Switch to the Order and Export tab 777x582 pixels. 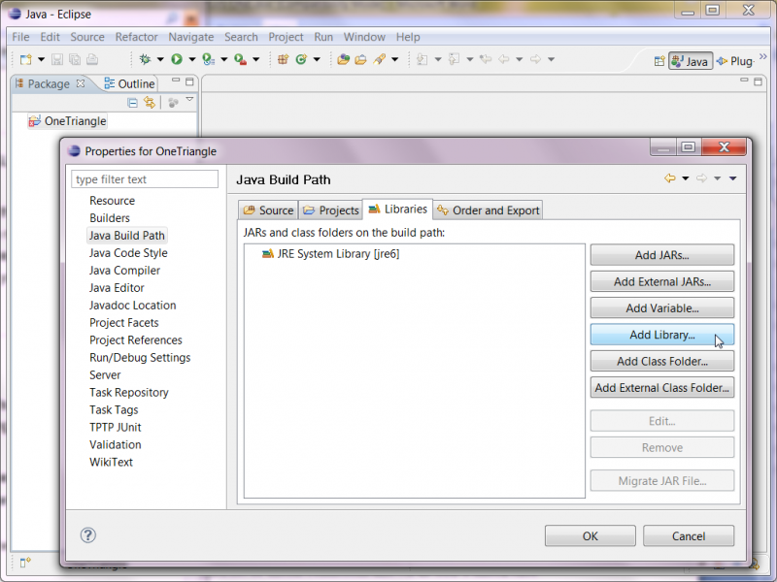(489, 210)
